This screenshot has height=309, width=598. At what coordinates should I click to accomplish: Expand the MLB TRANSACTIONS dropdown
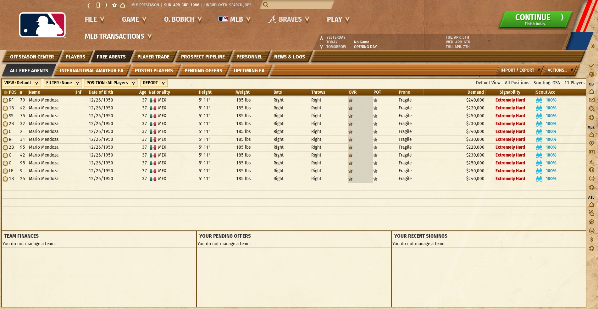tap(118, 36)
